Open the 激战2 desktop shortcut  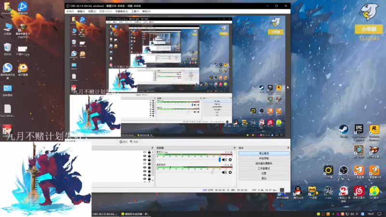point(344,194)
